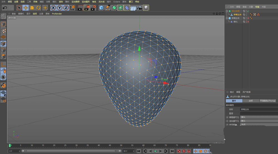Click the Scale tool icon
Image resolution: width=278 pixels, height=154 pixels.
pyautogui.click(x=32, y=8)
